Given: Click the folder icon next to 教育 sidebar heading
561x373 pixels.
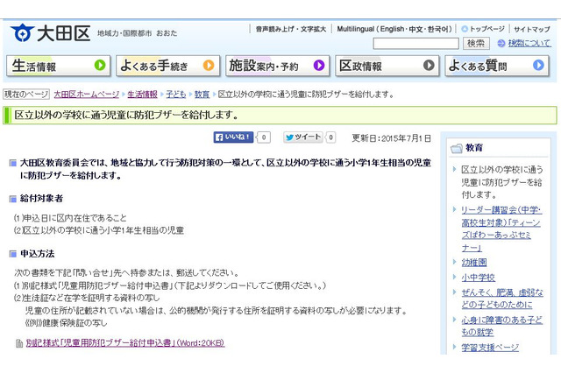Looking at the screenshot, I should (x=456, y=148).
